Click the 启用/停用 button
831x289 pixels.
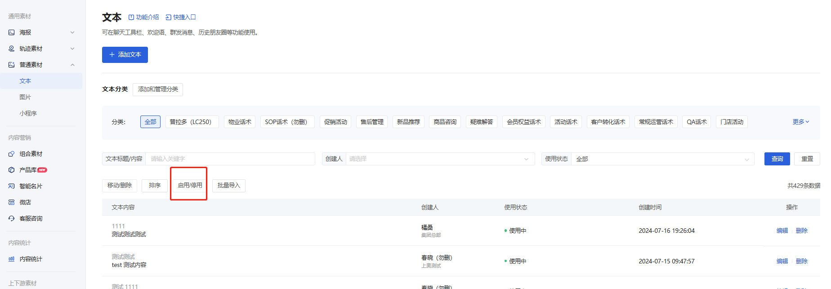coord(190,186)
